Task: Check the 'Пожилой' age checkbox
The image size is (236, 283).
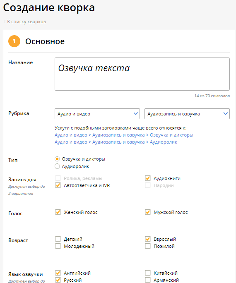Action: [148, 246]
